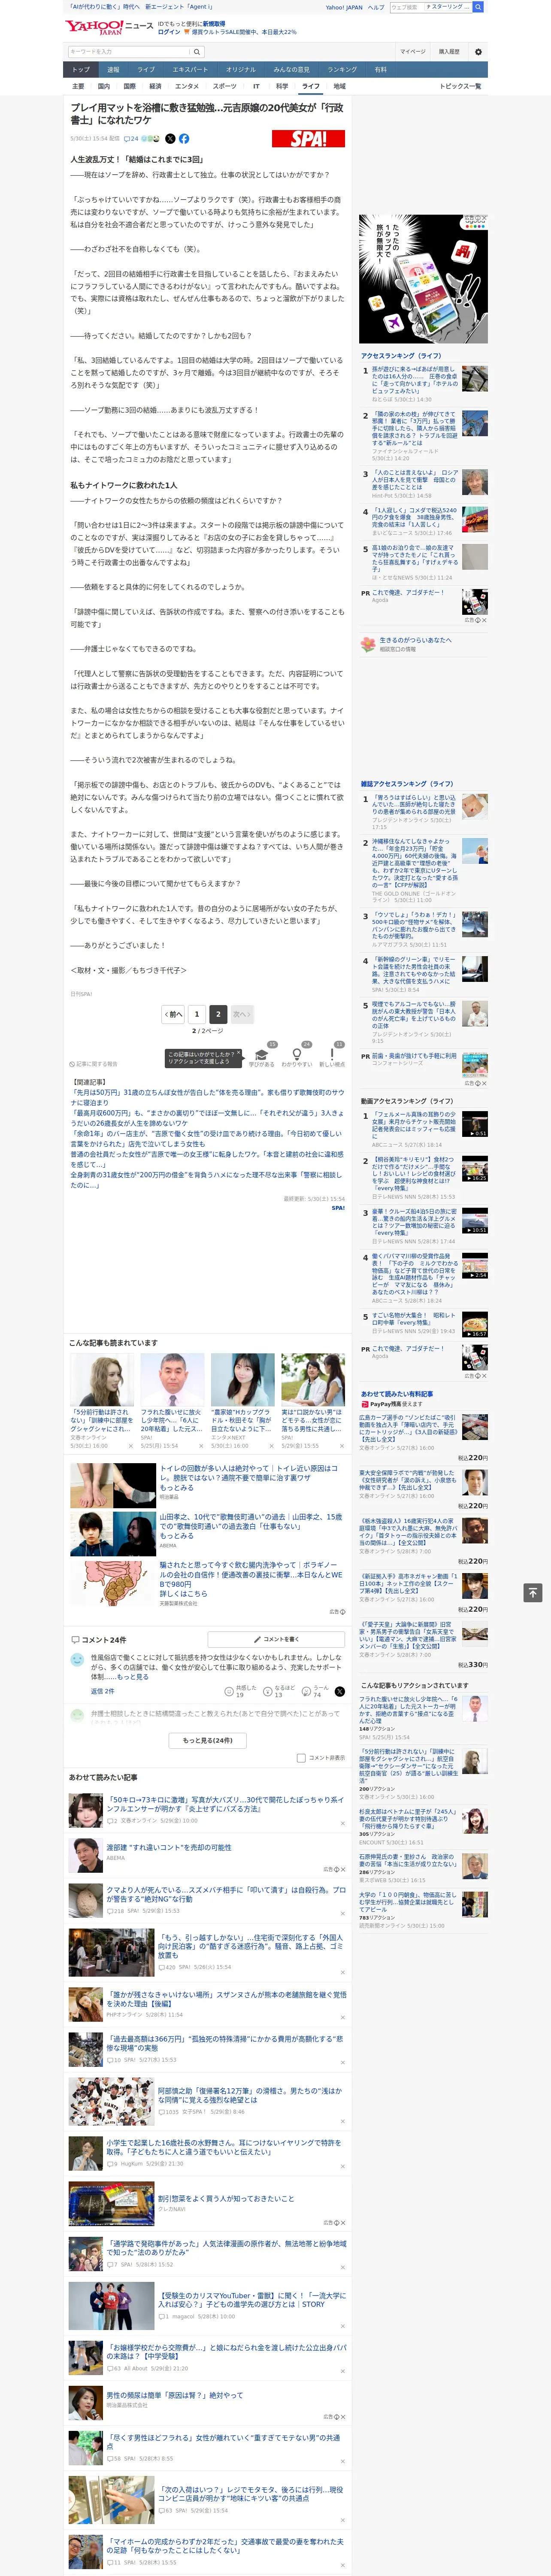Play the video thumbnail with 16:25 duration

pyautogui.click(x=474, y=1169)
